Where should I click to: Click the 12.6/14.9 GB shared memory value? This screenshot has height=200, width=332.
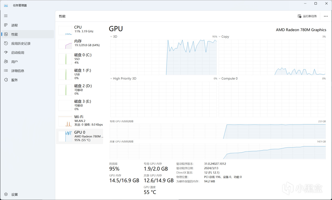point(159,181)
